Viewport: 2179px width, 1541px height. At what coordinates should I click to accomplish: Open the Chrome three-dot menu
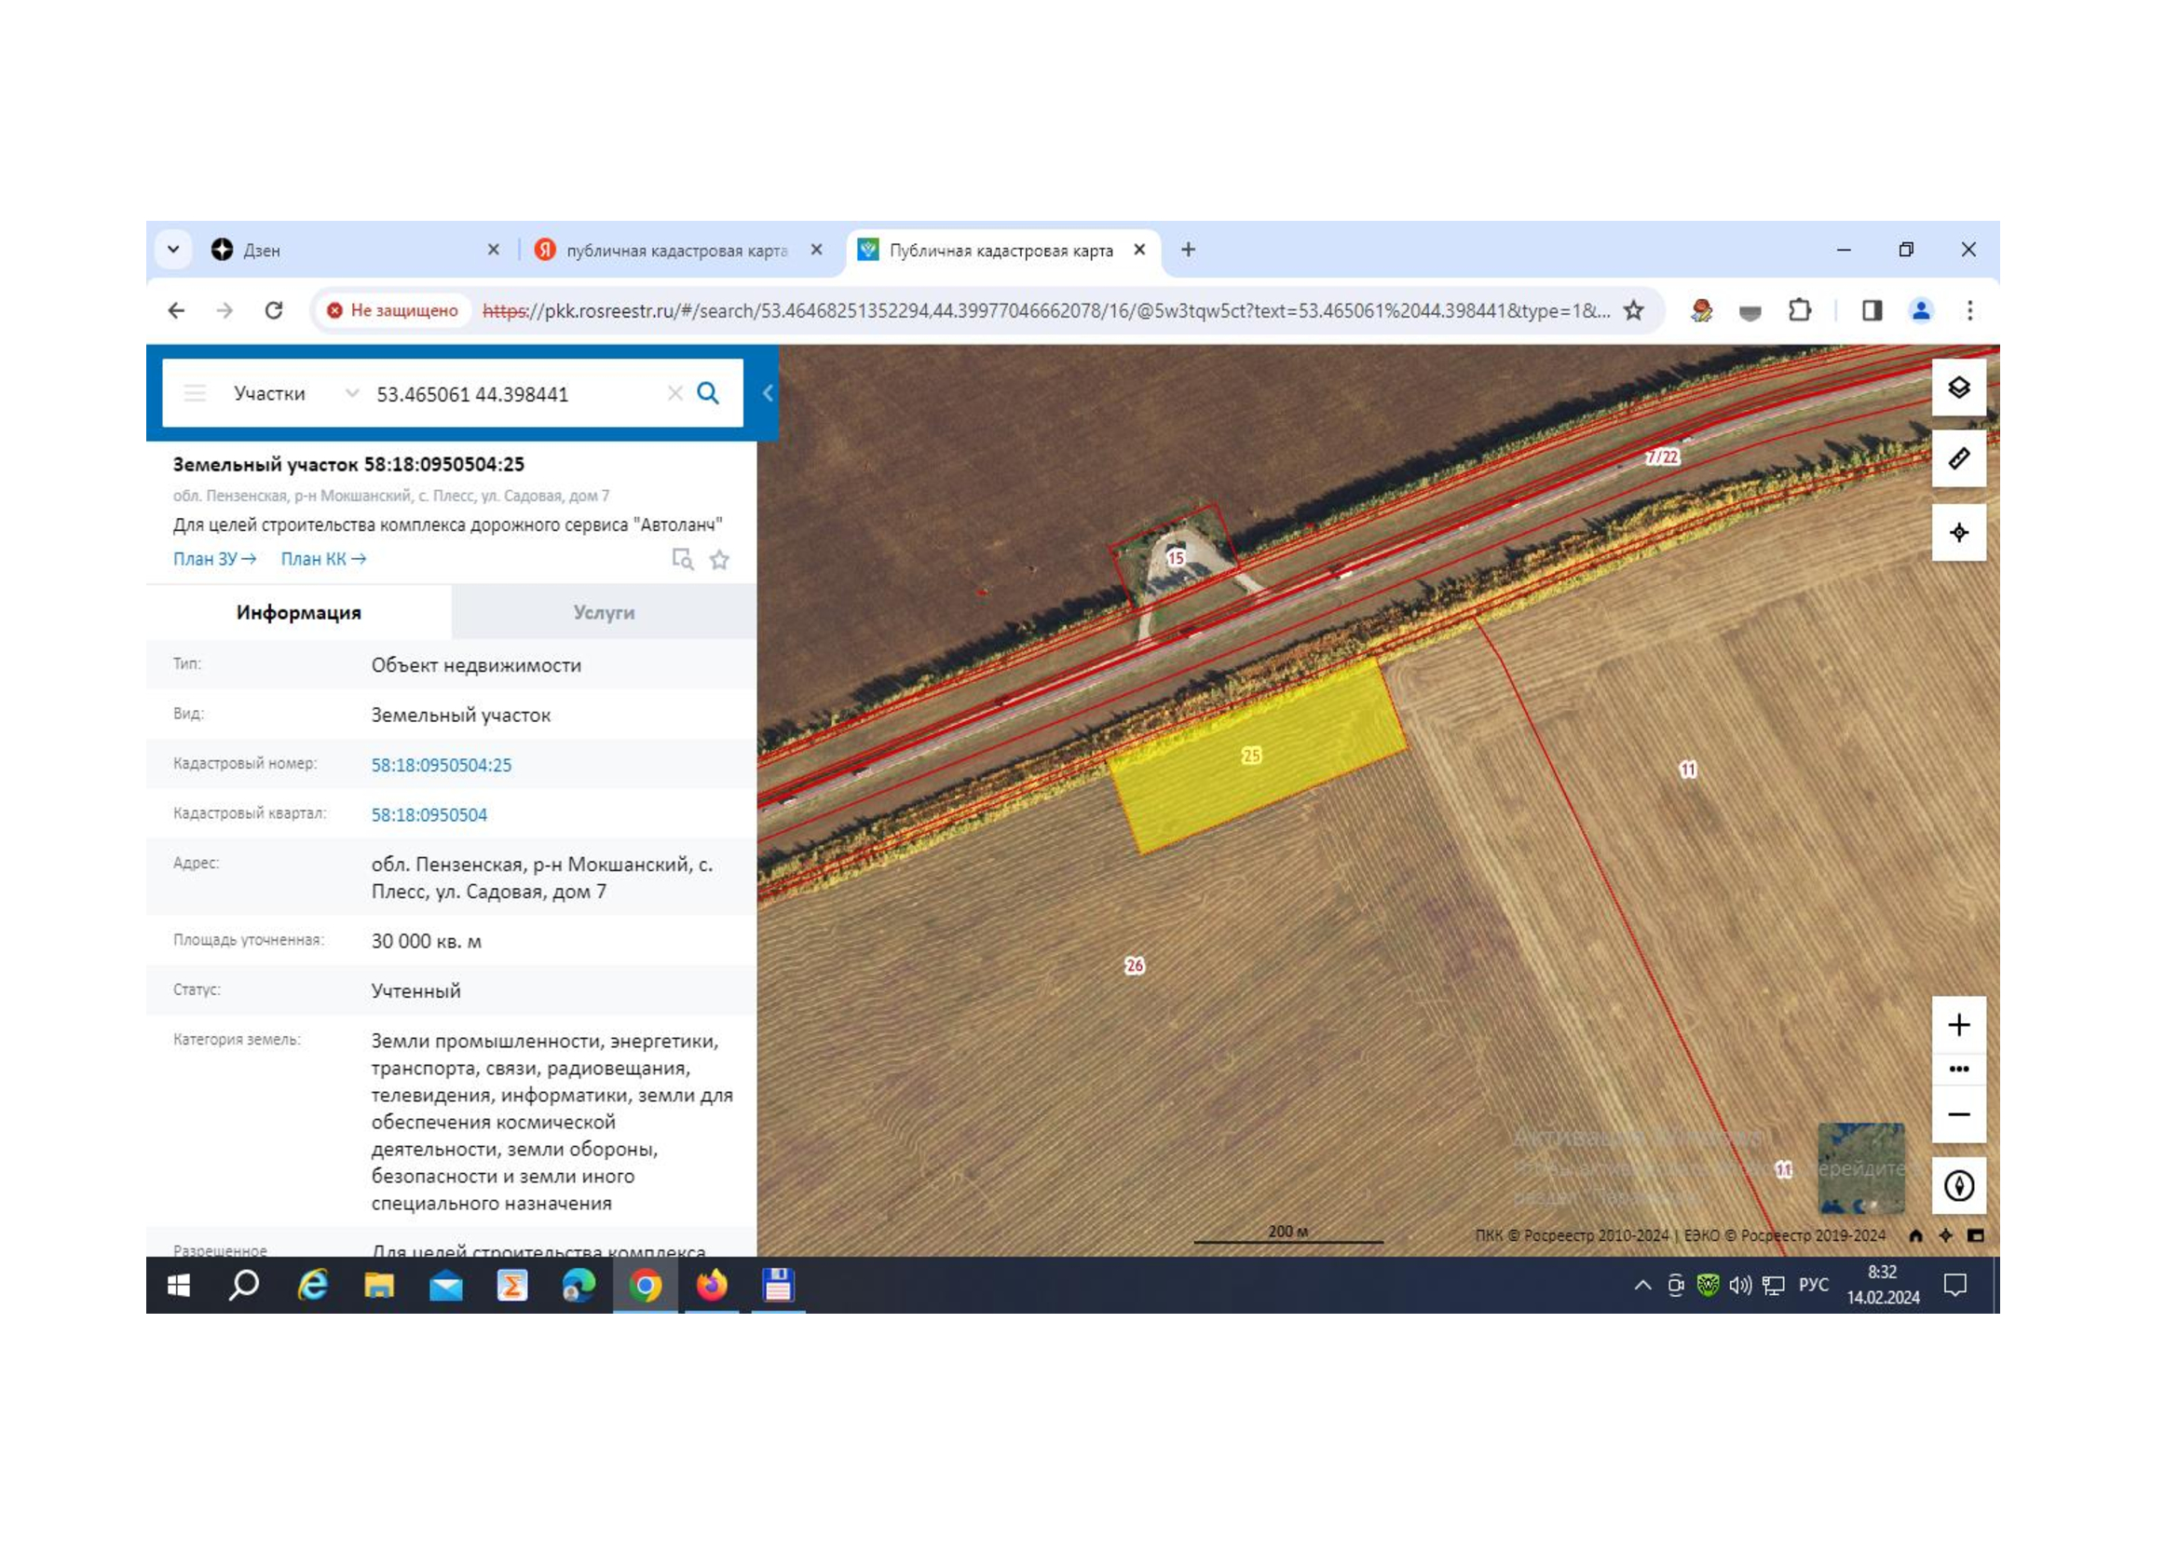1970,310
